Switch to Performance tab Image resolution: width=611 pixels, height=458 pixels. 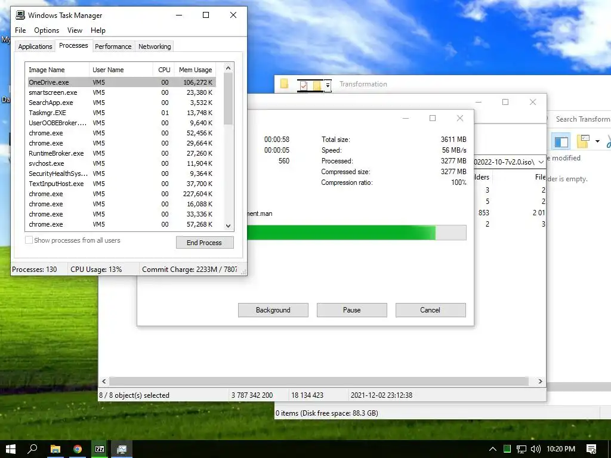[113, 47]
